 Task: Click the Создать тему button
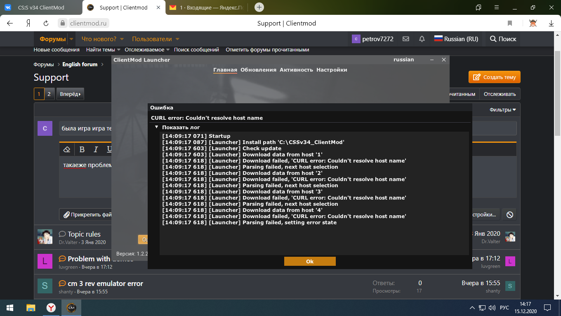494,77
